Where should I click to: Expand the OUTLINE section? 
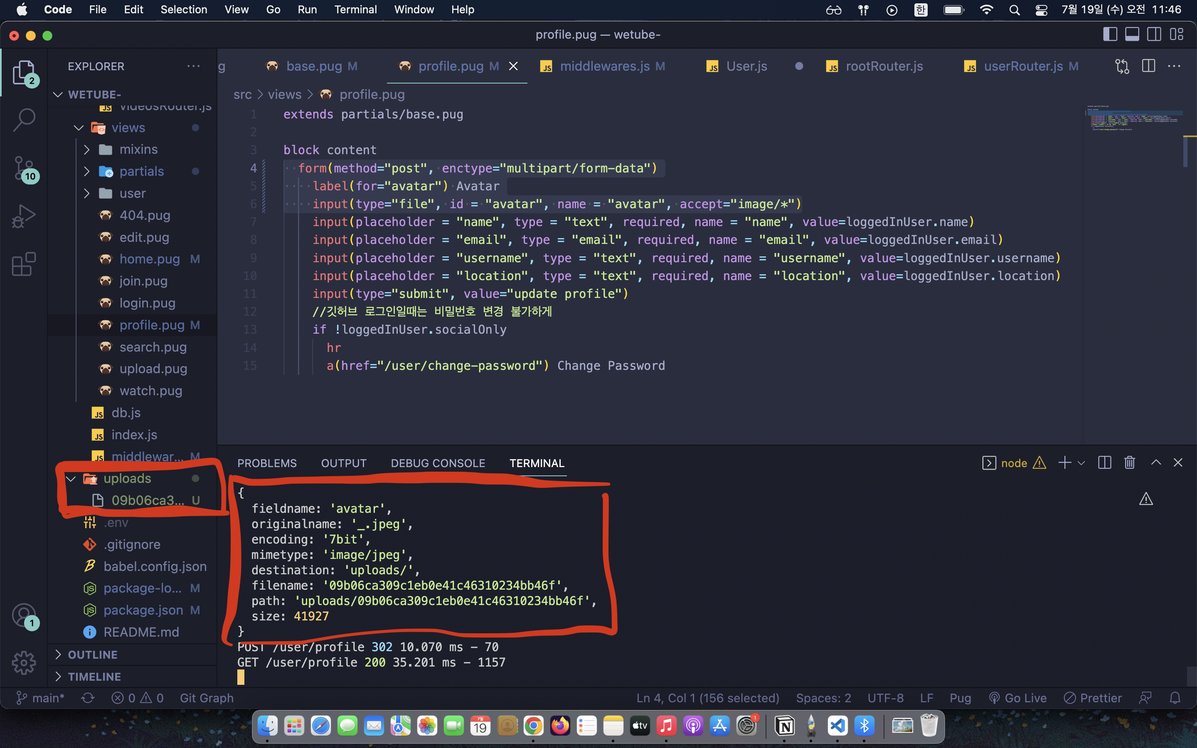pos(58,654)
